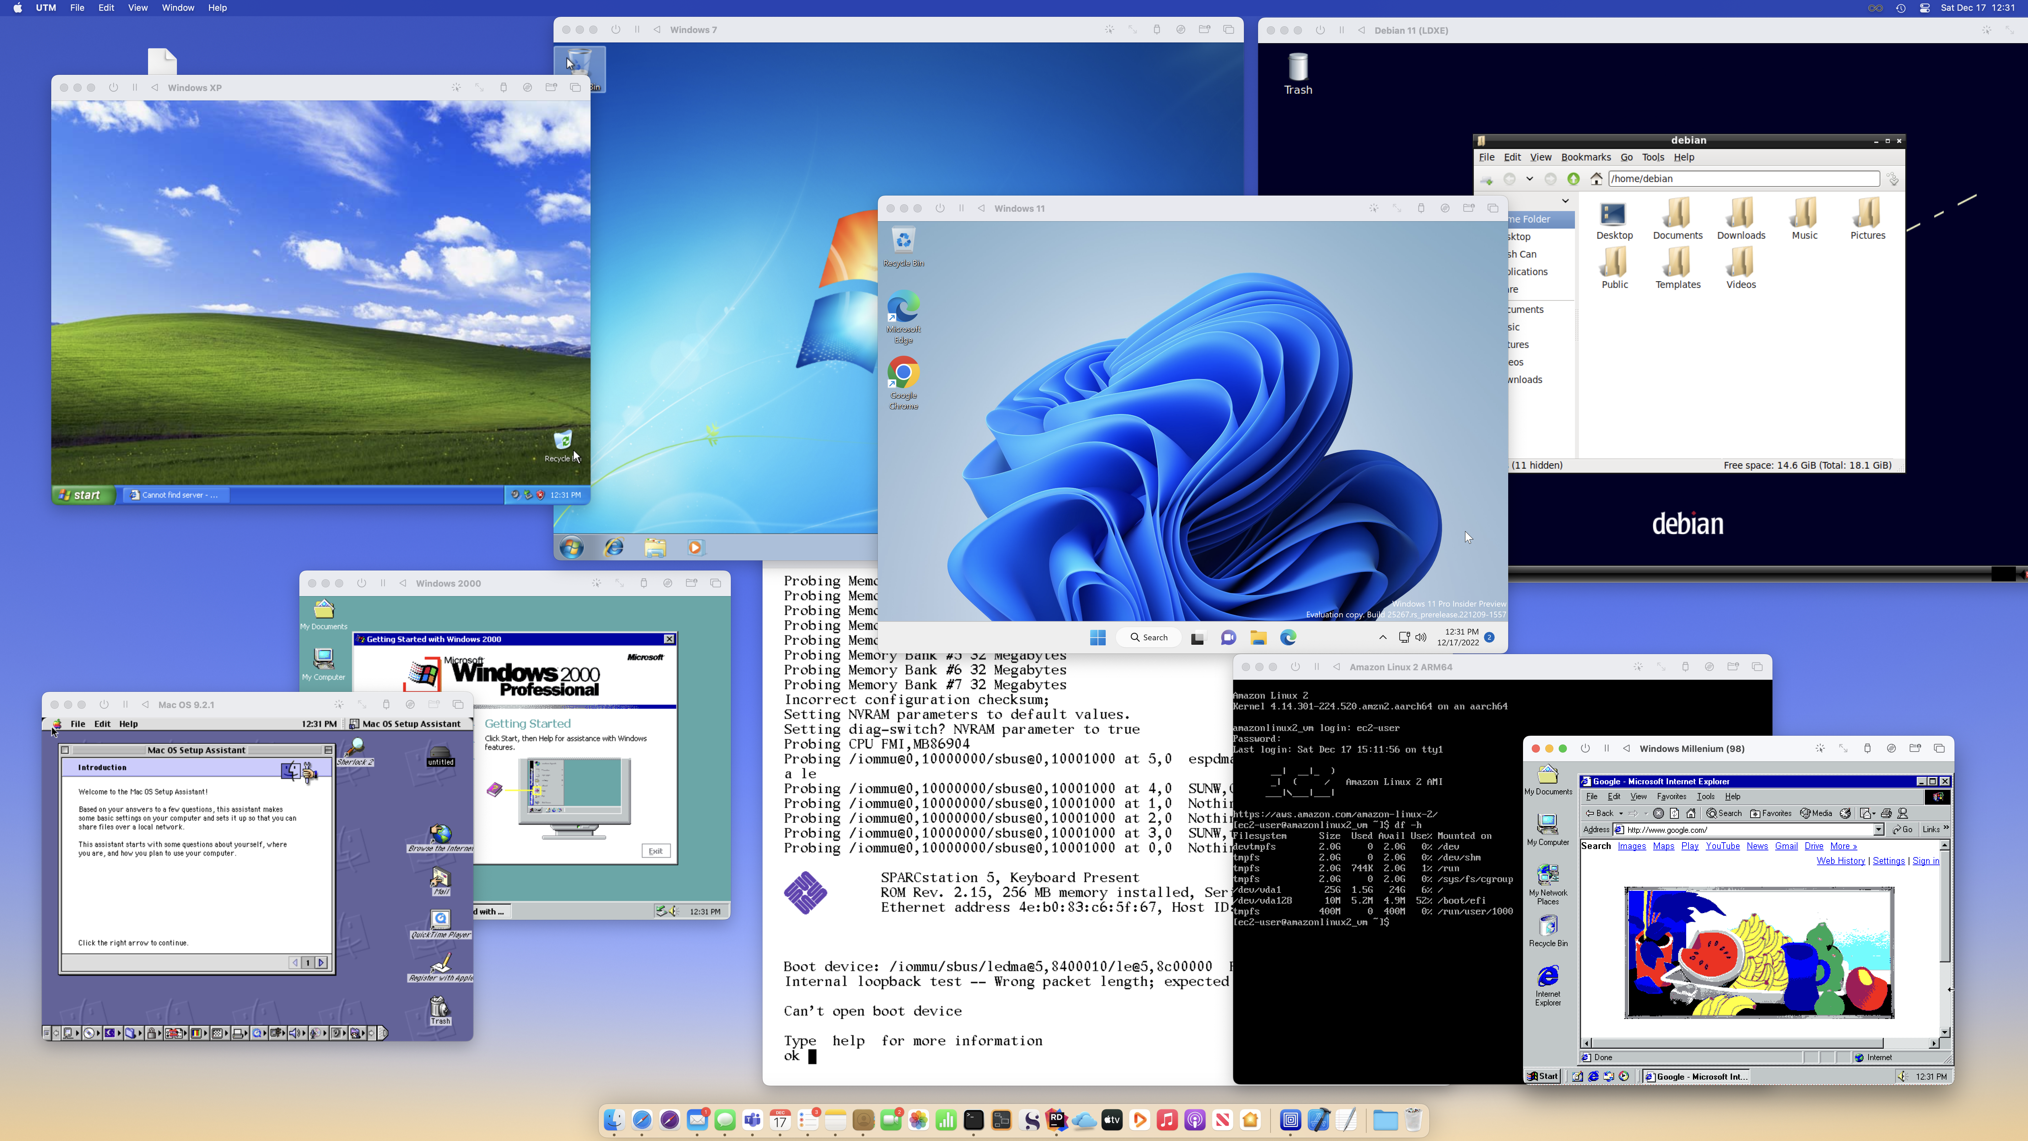
Task: Open the Go menu in the debian file manager
Action: [1627, 157]
